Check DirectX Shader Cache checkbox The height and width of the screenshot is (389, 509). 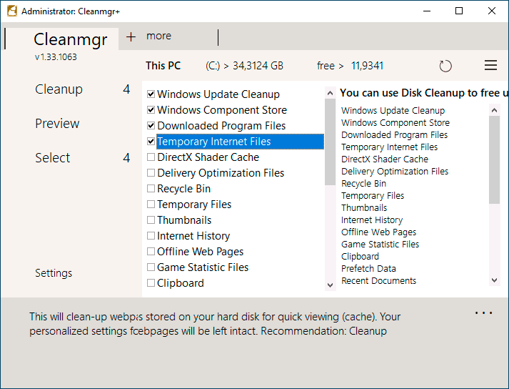pos(151,157)
